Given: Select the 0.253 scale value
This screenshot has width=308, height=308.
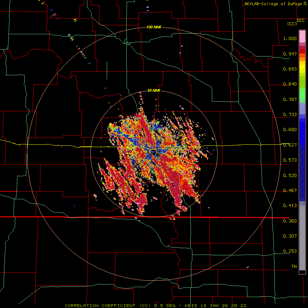Looking at the screenshot, I should pyautogui.click(x=290, y=251).
